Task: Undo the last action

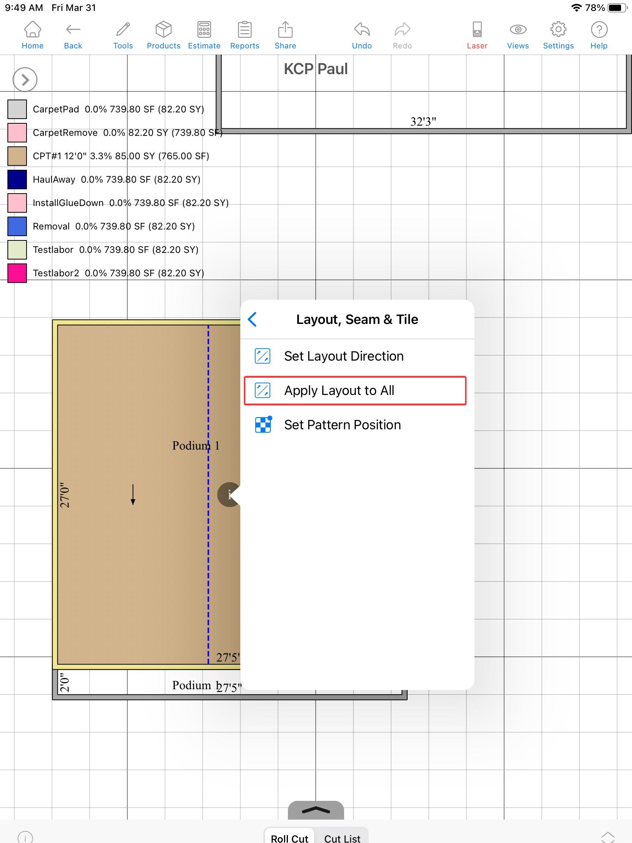Action: [362, 36]
